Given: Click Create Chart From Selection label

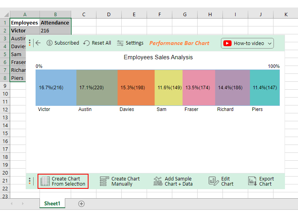Looking at the screenshot, I should (x=68, y=181).
